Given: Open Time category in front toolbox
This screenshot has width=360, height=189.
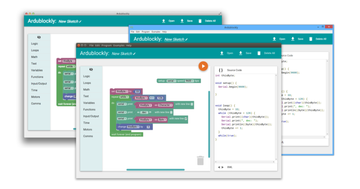Looking at the screenshot, I should (86, 123).
